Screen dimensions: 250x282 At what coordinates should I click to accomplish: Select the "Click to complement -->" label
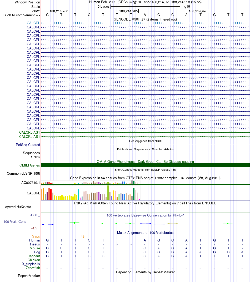pyautogui.click(x=22, y=15)
